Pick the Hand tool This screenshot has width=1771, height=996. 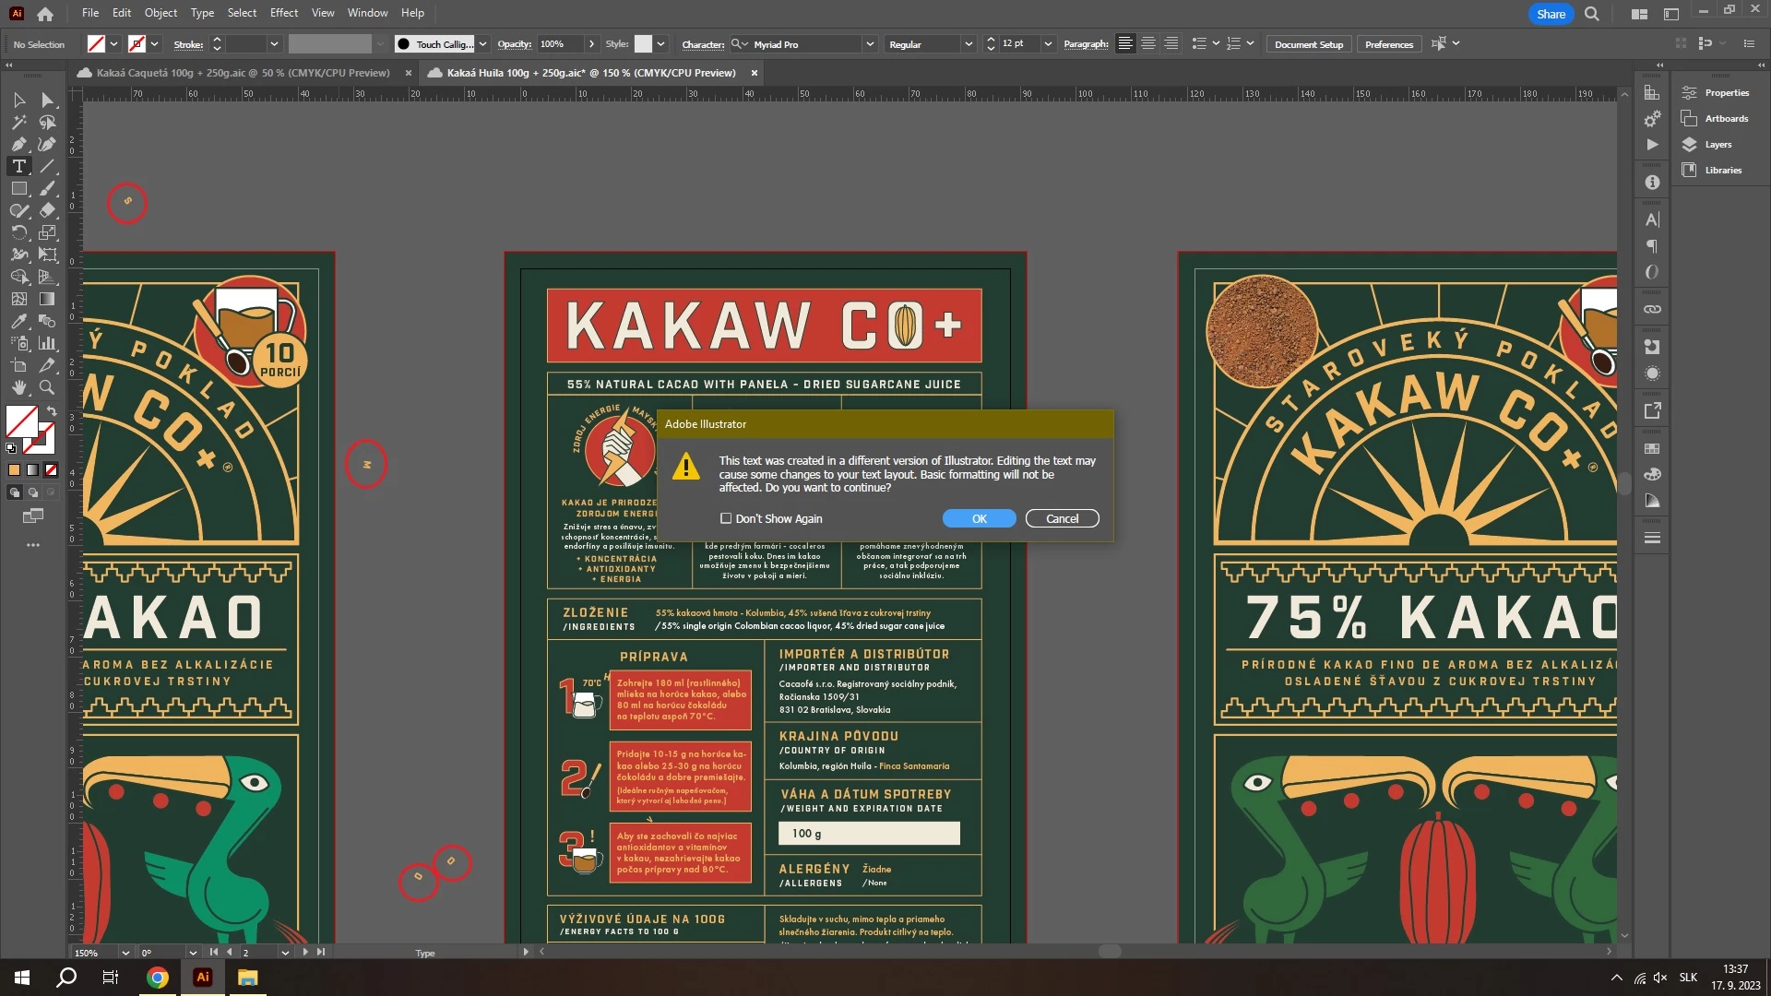[x=18, y=387]
